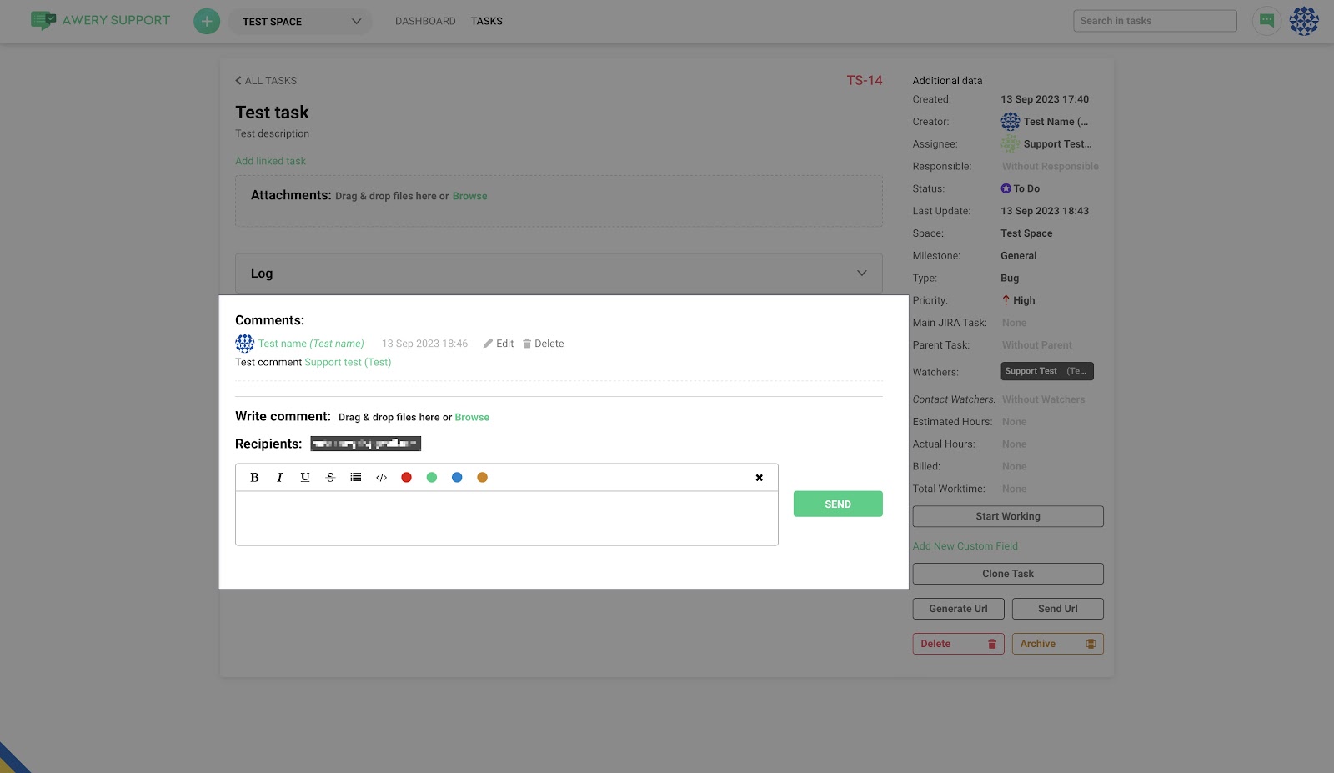Viewport: 1334px width, 773px height.
Task: Insert code block in comment editor
Action: coord(381,478)
